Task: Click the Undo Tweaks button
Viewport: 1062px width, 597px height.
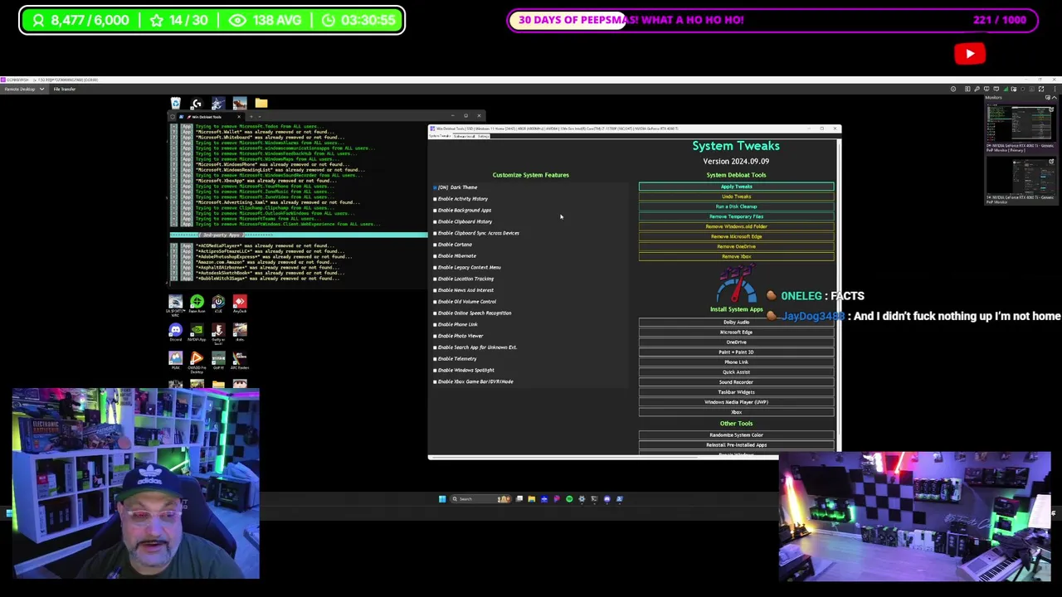Action: [x=736, y=197]
